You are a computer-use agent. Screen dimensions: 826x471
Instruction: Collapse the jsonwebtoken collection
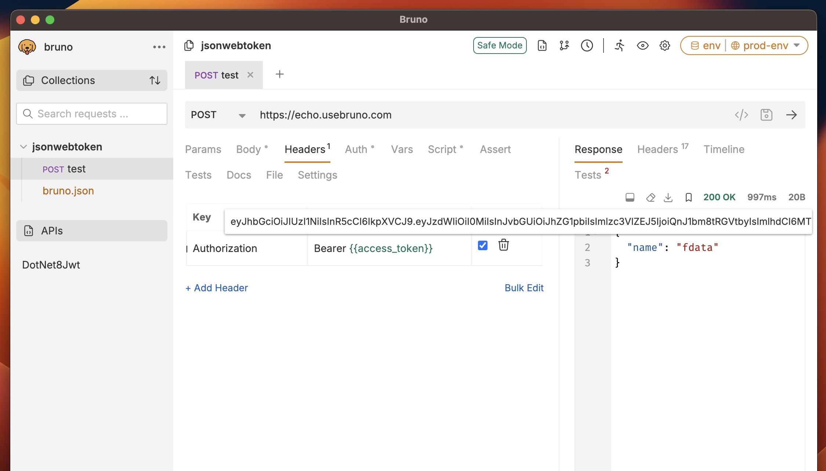(x=23, y=146)
